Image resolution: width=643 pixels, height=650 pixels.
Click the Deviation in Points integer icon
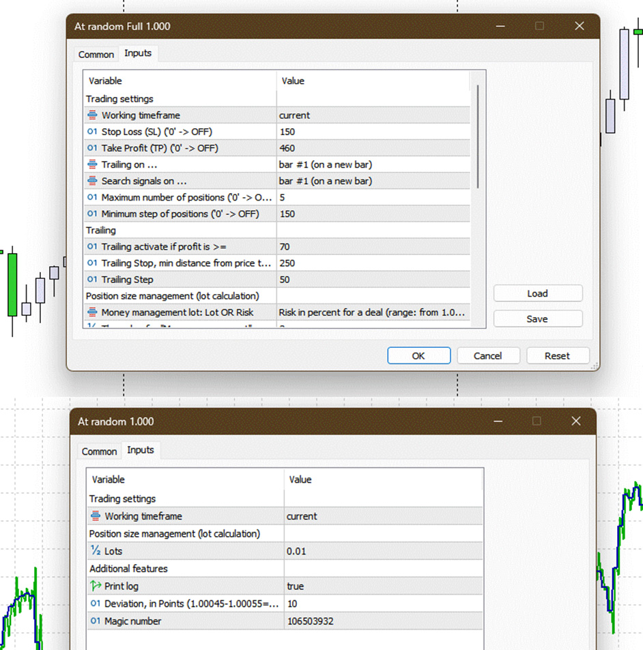tap(96, 604)
